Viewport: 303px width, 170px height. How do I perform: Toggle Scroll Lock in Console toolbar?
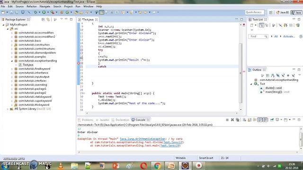pyautogui.click(x=250, y=120)
